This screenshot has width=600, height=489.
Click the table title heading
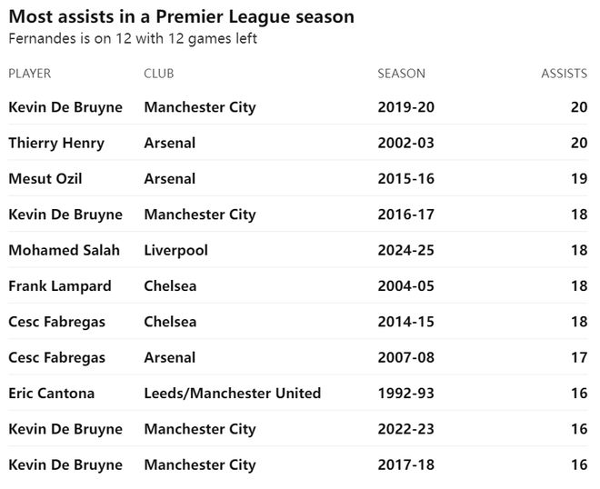[181, 17]
